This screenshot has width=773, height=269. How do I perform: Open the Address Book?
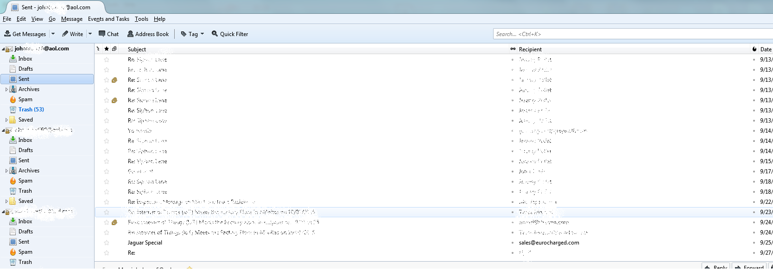148,34
